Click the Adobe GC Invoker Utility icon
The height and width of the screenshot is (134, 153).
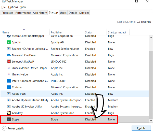pyautogui.click(x=9, y=106)
